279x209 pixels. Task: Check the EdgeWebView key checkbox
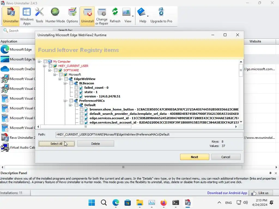point(66,79)
